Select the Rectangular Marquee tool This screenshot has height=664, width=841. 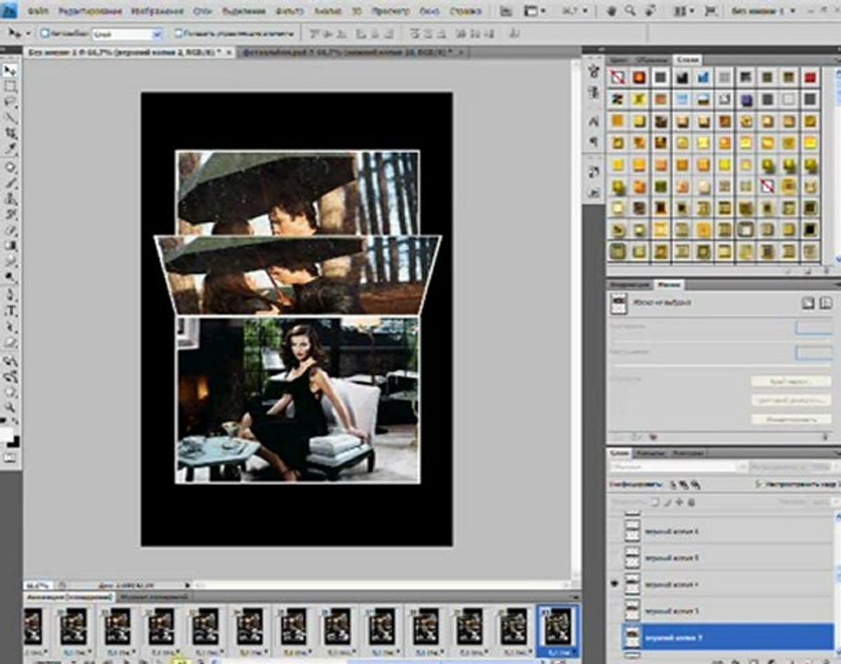[9, 87]
